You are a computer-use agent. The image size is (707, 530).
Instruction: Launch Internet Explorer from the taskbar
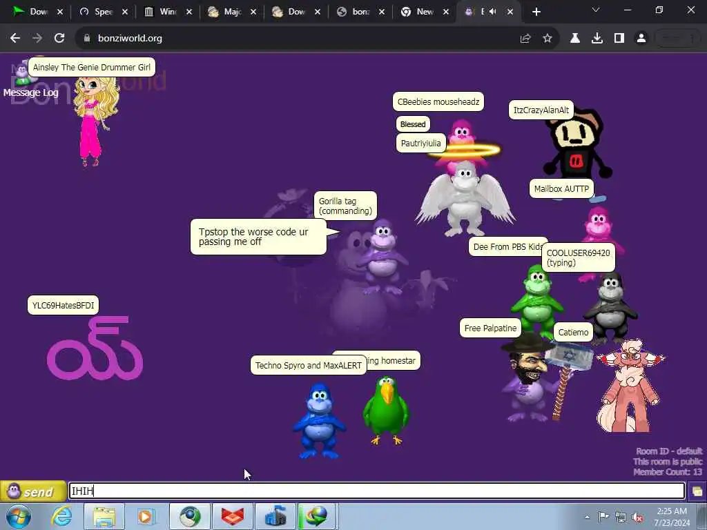coord(61,516)
